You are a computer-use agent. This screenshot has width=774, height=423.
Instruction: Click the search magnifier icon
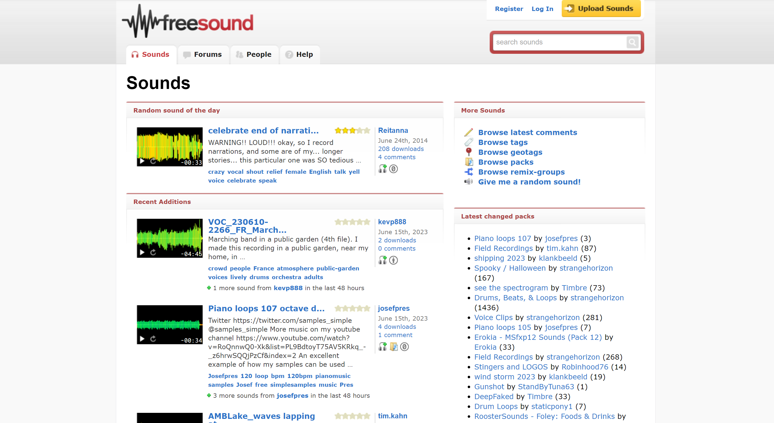(632, 42)
